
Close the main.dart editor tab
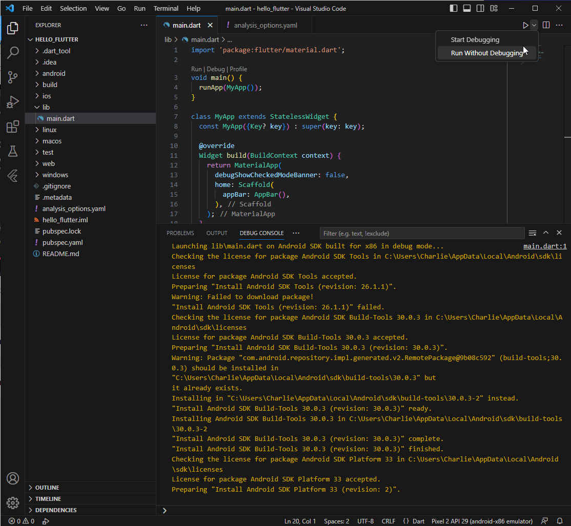(x=210, y=25)
